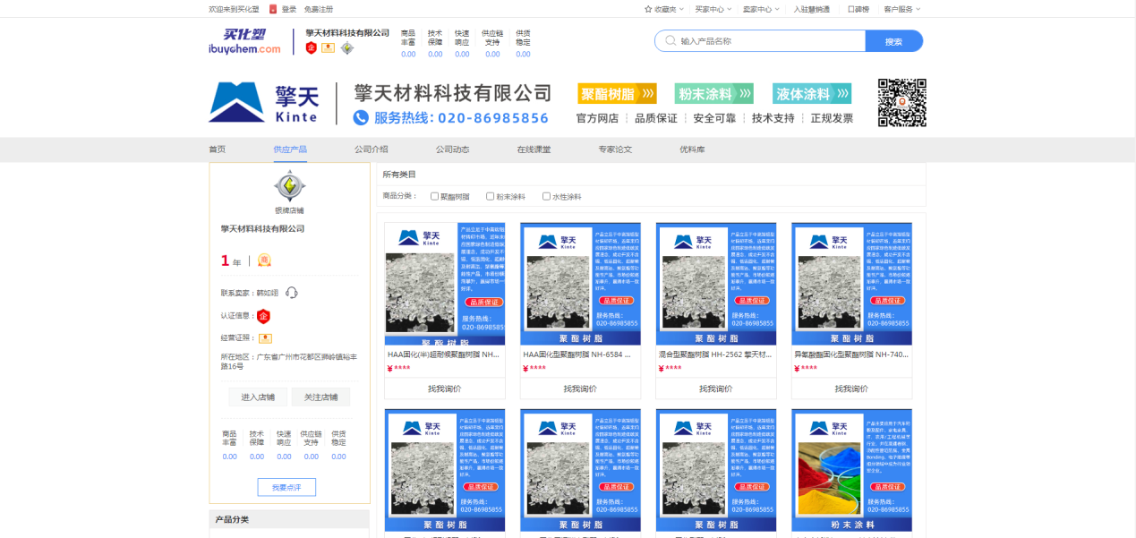Screen dimensions: 1136x538
Task: Click the 产品分类 sidebar heading
Action: point(232,519)
